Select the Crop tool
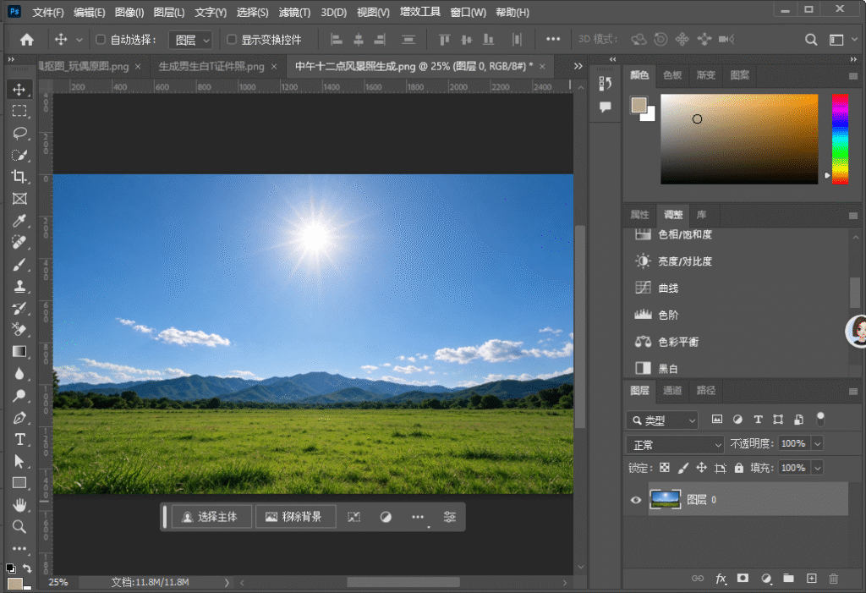 click(19, 177)
